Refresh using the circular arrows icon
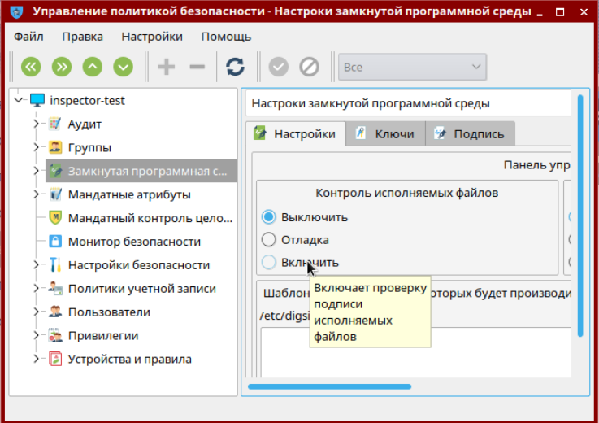The width and height of the screenshot is (599, 423). (x=235, y=67)
